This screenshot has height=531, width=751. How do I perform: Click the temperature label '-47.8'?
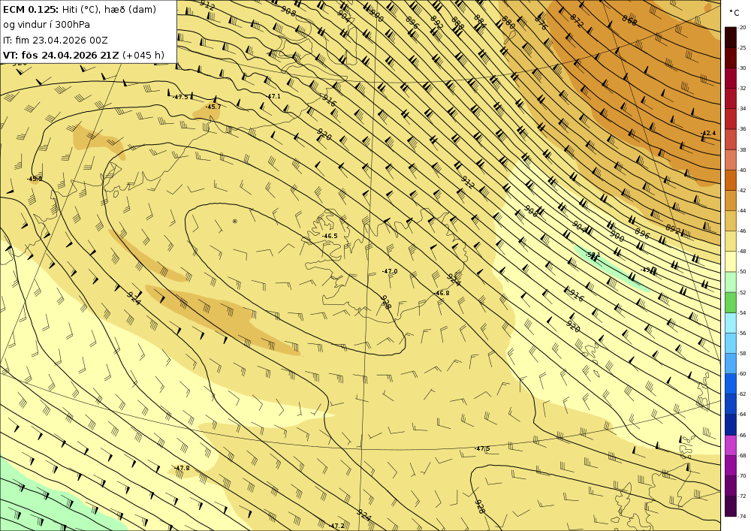(x=182, y=468)
